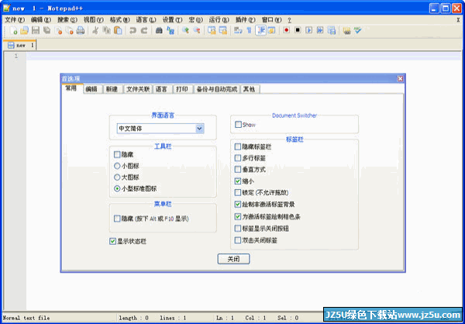Toggle Show All Characters pilcrow icon
This screenshot has height=324, width=465.
point(249,30)
